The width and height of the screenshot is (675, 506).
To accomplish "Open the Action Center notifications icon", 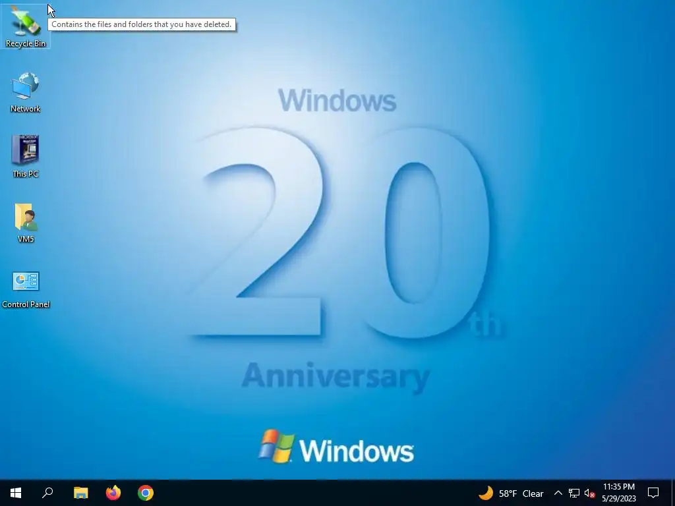I will 653,493.
